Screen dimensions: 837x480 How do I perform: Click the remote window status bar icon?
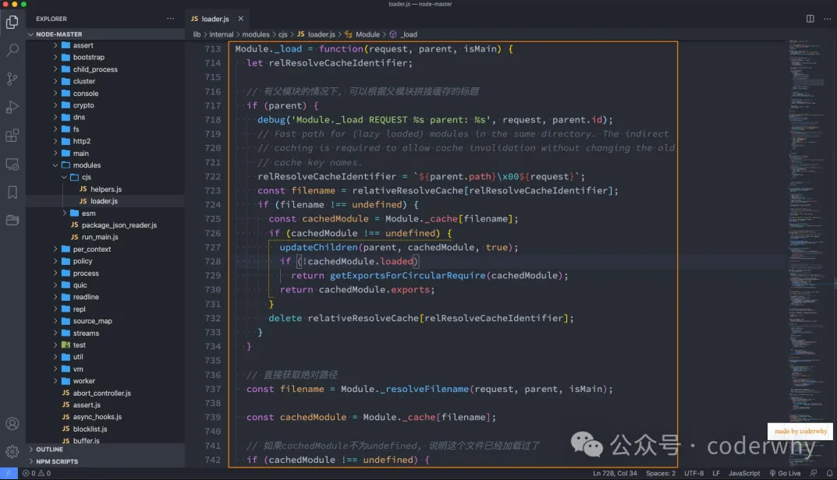point(9,473)
